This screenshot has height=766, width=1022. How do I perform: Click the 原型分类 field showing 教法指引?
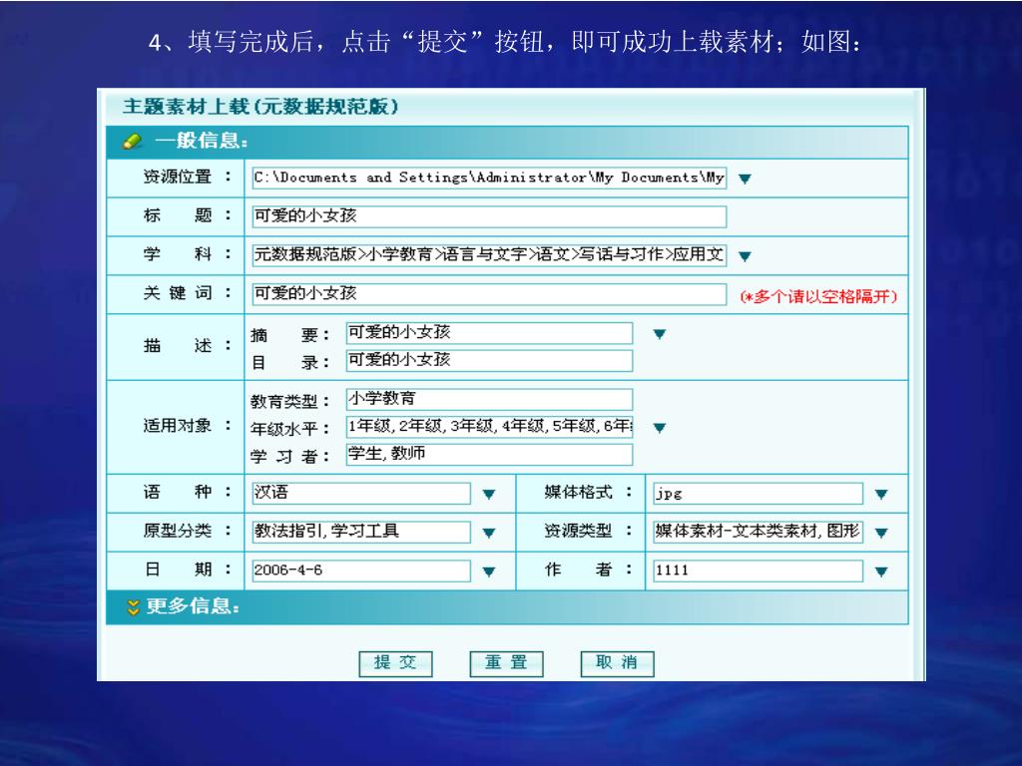[x=361, y=532]
